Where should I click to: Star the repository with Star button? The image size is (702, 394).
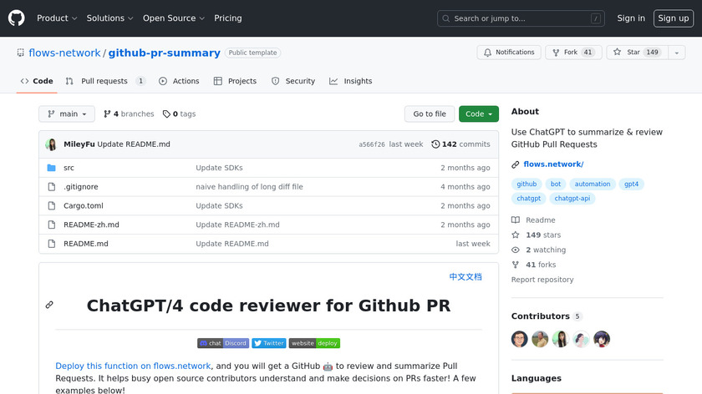pos(637,53)
